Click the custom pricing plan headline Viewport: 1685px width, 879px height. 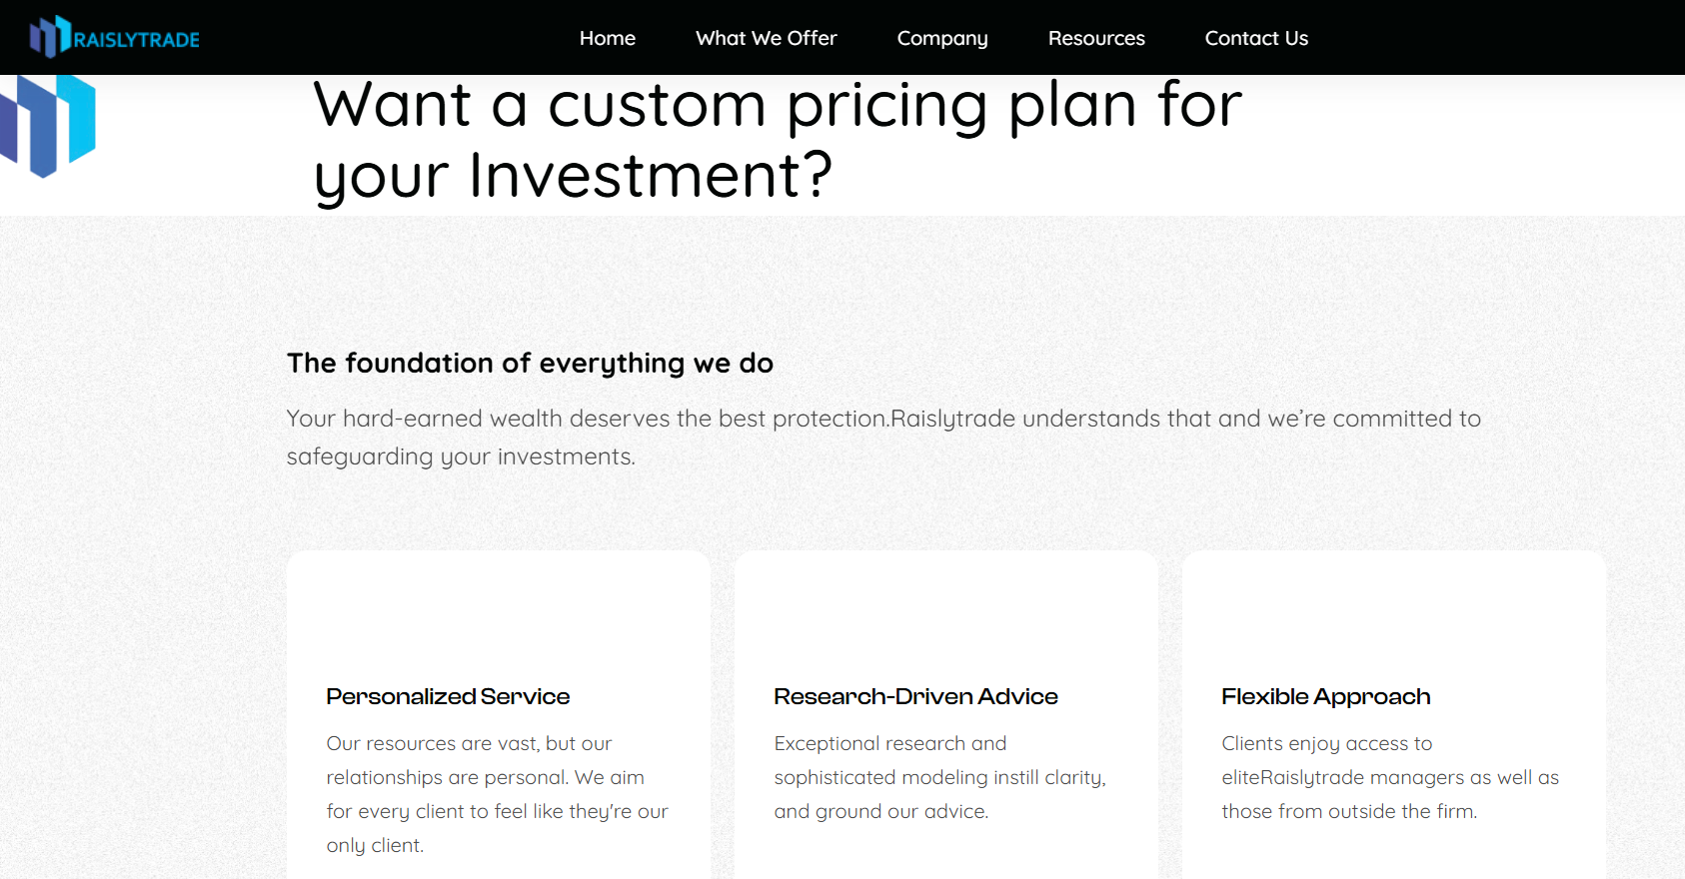(777, 140)
